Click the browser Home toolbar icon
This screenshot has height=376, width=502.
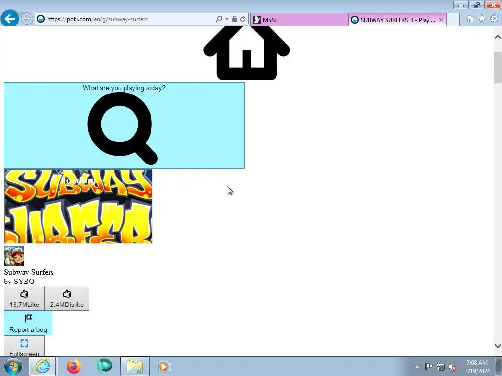470,19
